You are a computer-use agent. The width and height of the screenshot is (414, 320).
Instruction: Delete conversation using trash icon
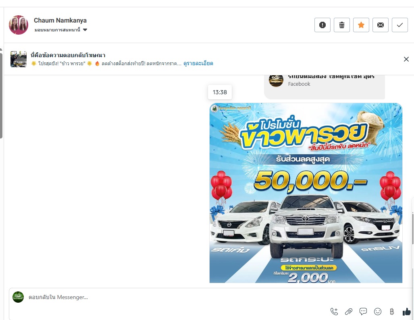(x=342, y=25)
